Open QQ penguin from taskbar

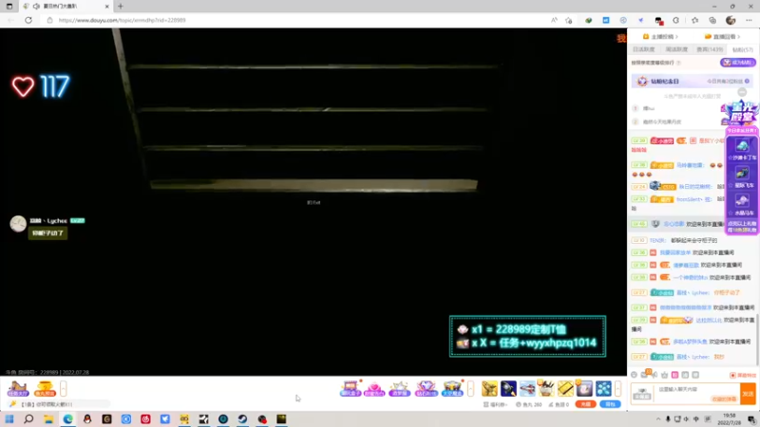tap(87, 418)
